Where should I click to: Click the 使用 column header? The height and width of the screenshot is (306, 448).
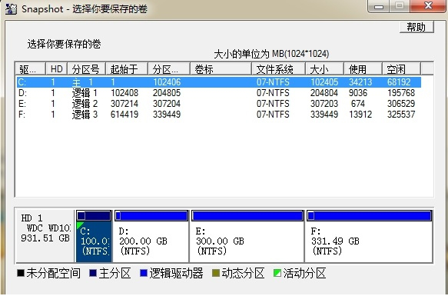(363, 69)
